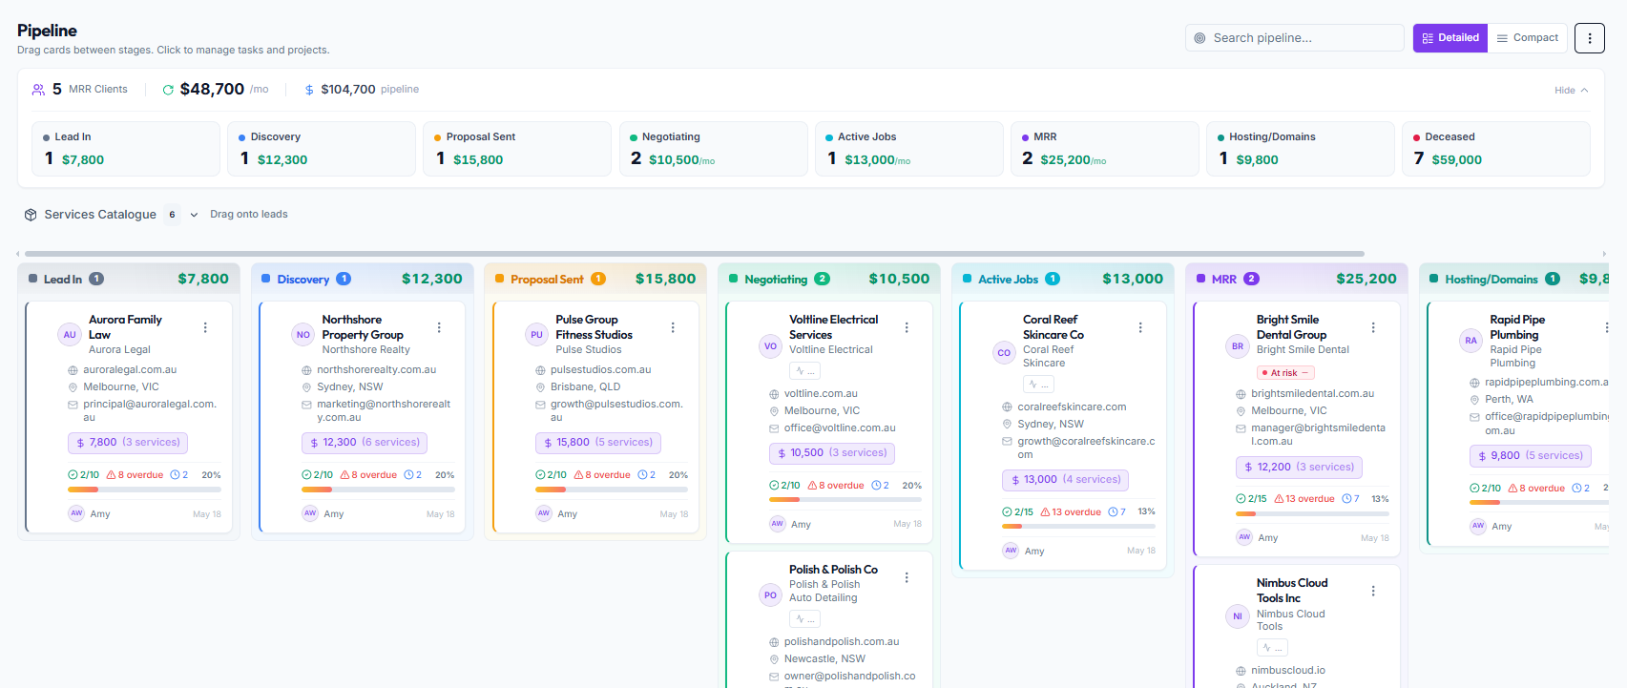Screen dimensions: 1627x688
Task: Open Aurora Family Law card menu
Action: click(205, 327)
